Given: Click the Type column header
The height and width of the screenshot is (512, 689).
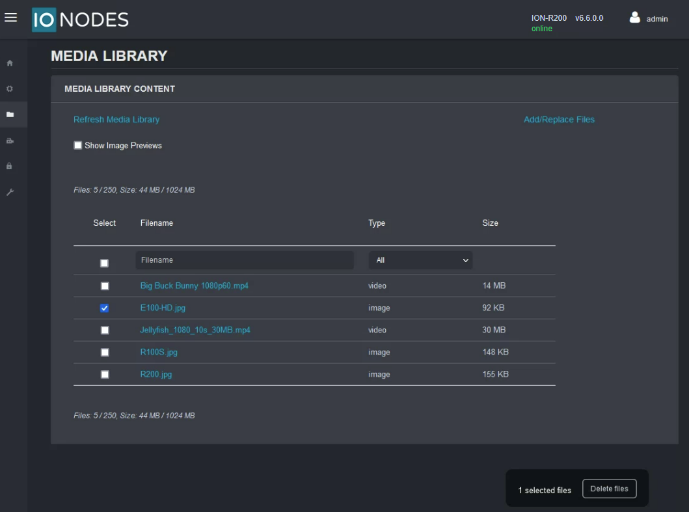Looking at the screenshot, I should point(377,223).
